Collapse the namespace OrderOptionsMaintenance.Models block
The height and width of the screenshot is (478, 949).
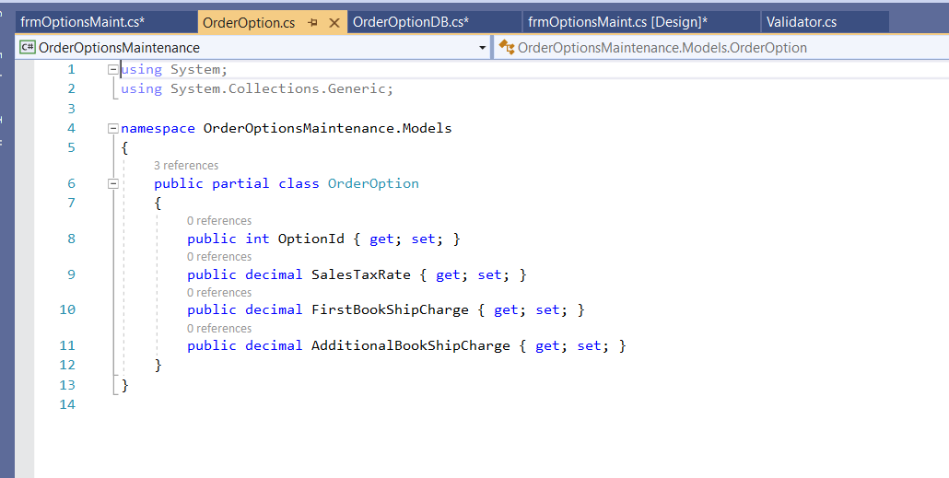click(112, 128)
